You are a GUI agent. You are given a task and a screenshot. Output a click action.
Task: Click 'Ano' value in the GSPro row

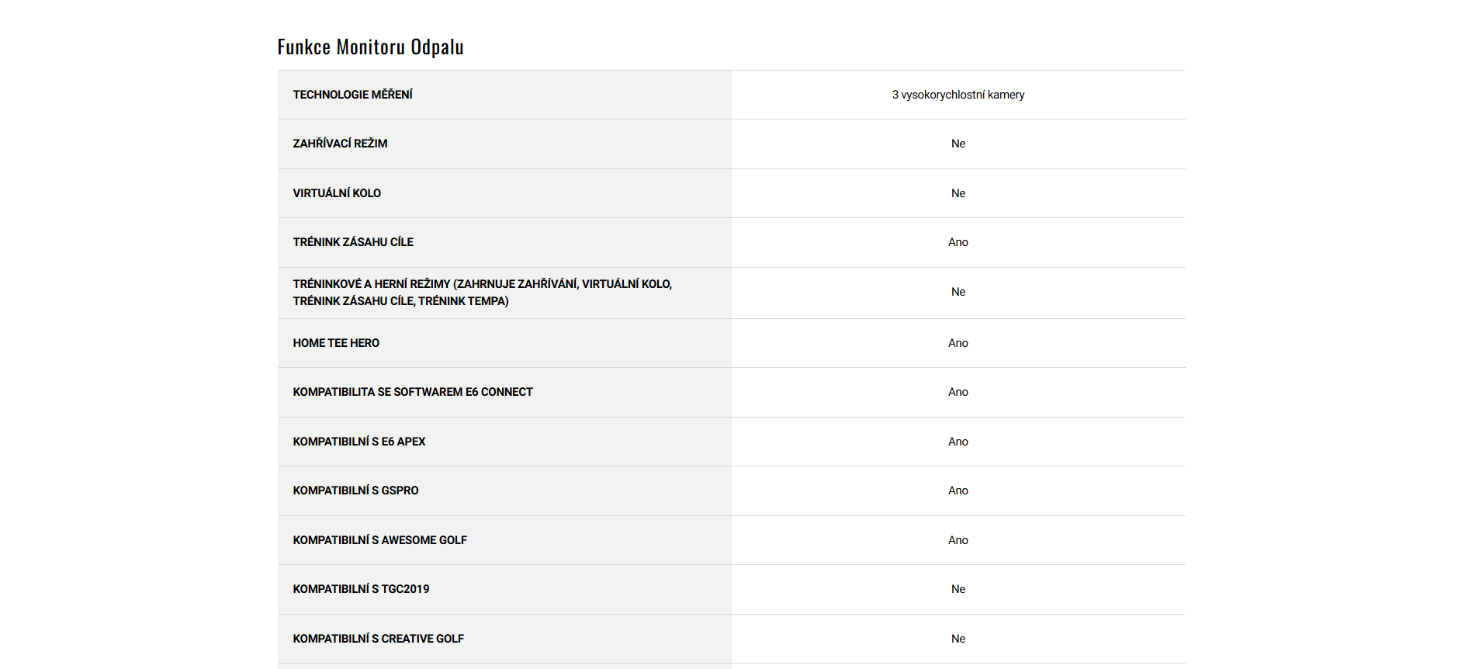click(958, 490)
